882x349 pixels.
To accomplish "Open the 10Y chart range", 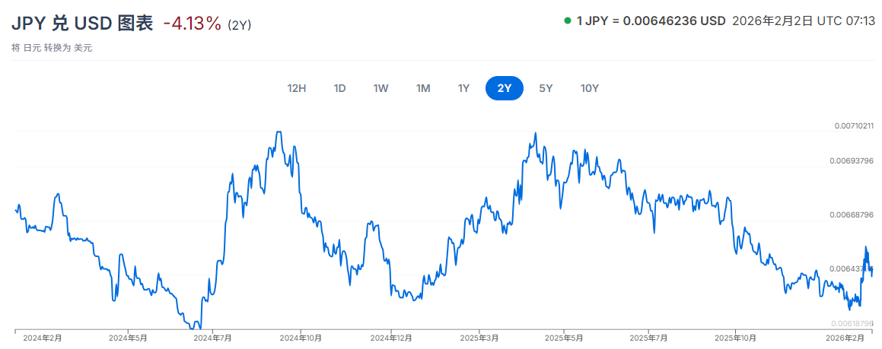I will pyautogui.click(x=590, y=88).
